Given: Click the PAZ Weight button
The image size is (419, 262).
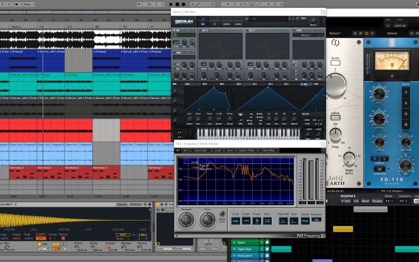Looking at the screenshot, I should pyautogui.click(x=246, y=221).
